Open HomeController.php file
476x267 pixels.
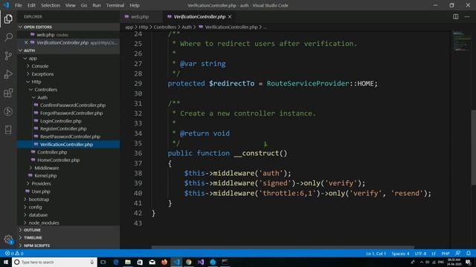click(x=58, y=160)
